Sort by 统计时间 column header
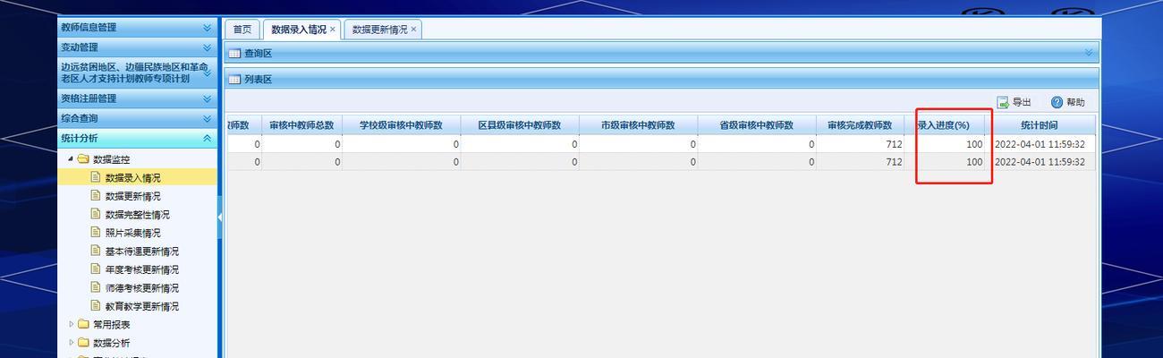 pos(1040,125)
